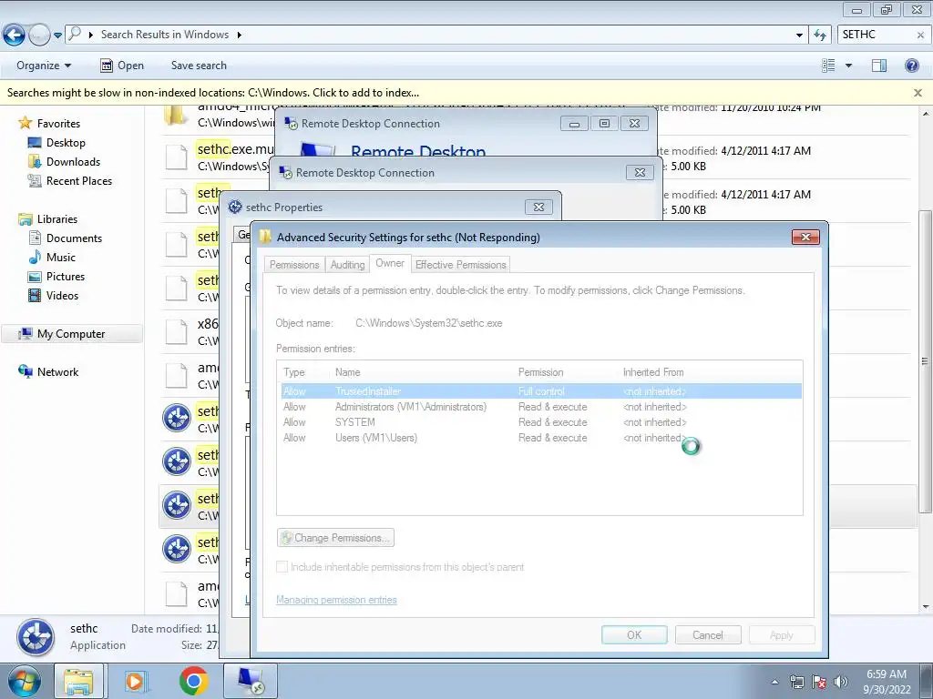This screenshot has height=699, width=933.
Task: Open the Action Center flag icon
Action: pos(819,682)
